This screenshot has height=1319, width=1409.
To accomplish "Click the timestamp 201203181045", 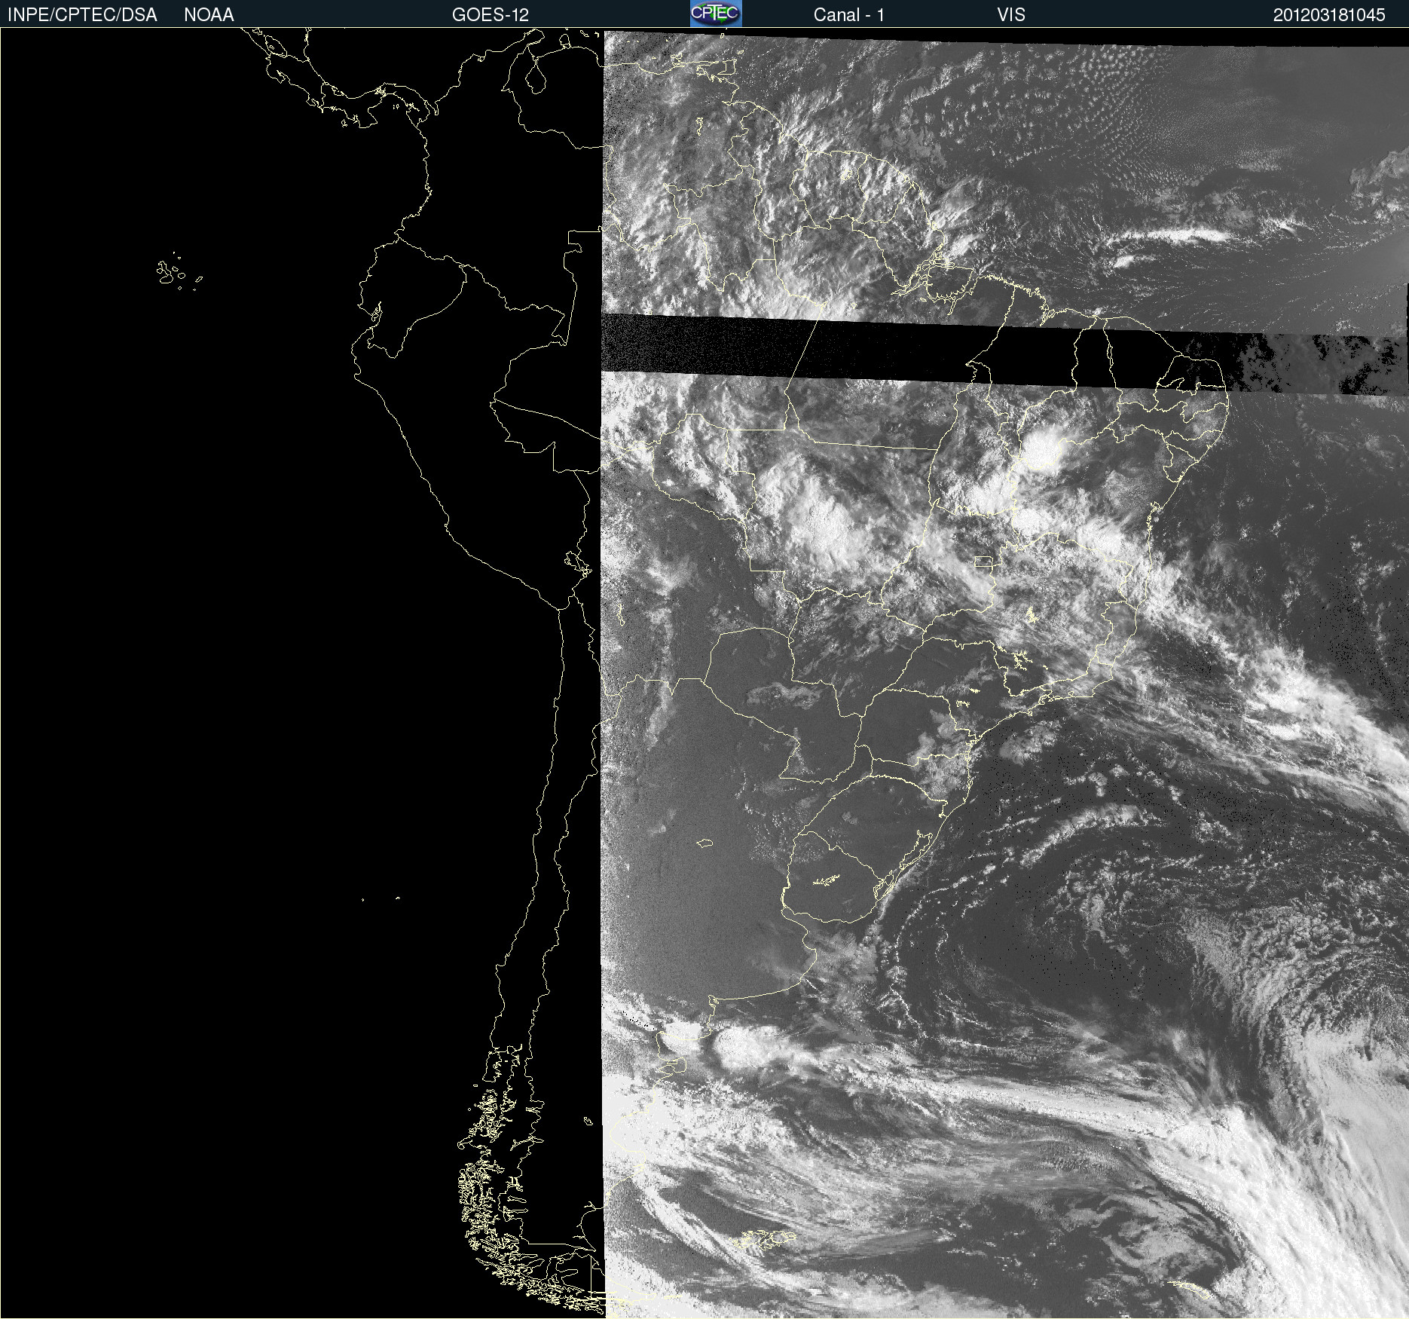I will coord(1329,15).
